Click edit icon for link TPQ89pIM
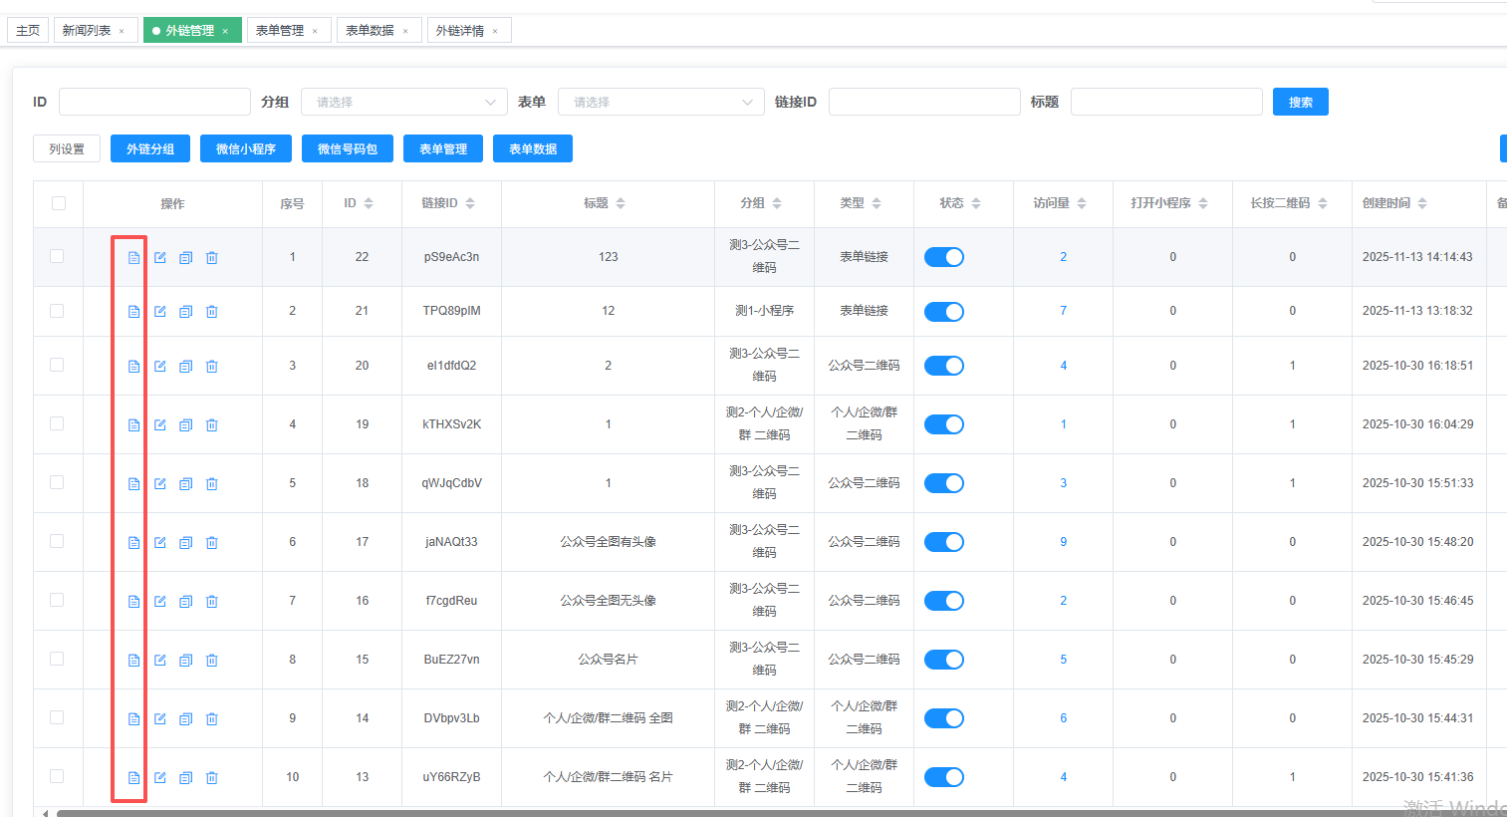This screenshot has height=817, width=1507. [x=159, y=312]
